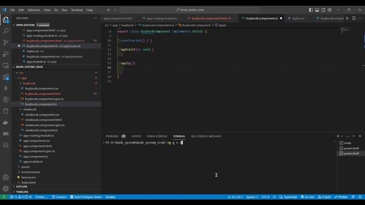Screen dimensions: 365x205
Task: Open the Terminal menu
Action: 77,10
